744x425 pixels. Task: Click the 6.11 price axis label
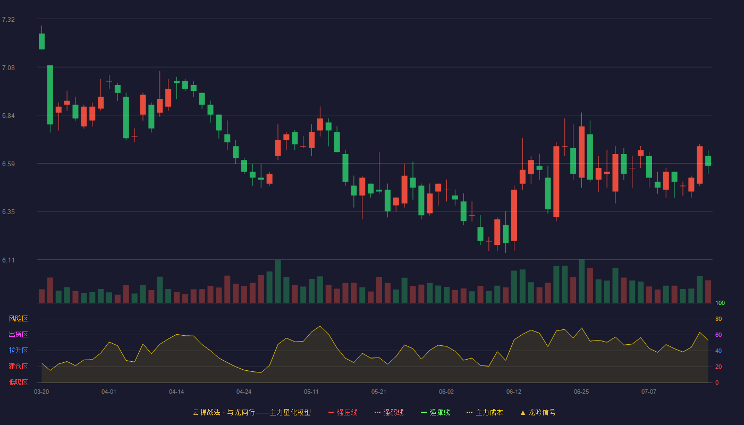pyautogui.click(x=9, y=260)
